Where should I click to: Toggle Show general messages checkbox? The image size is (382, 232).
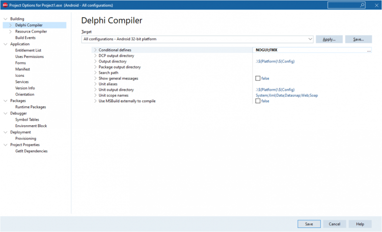(x=258, y=78)
